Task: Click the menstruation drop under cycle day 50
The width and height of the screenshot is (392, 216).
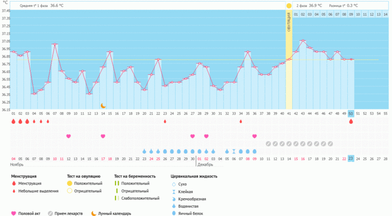Action: [351, 121]
